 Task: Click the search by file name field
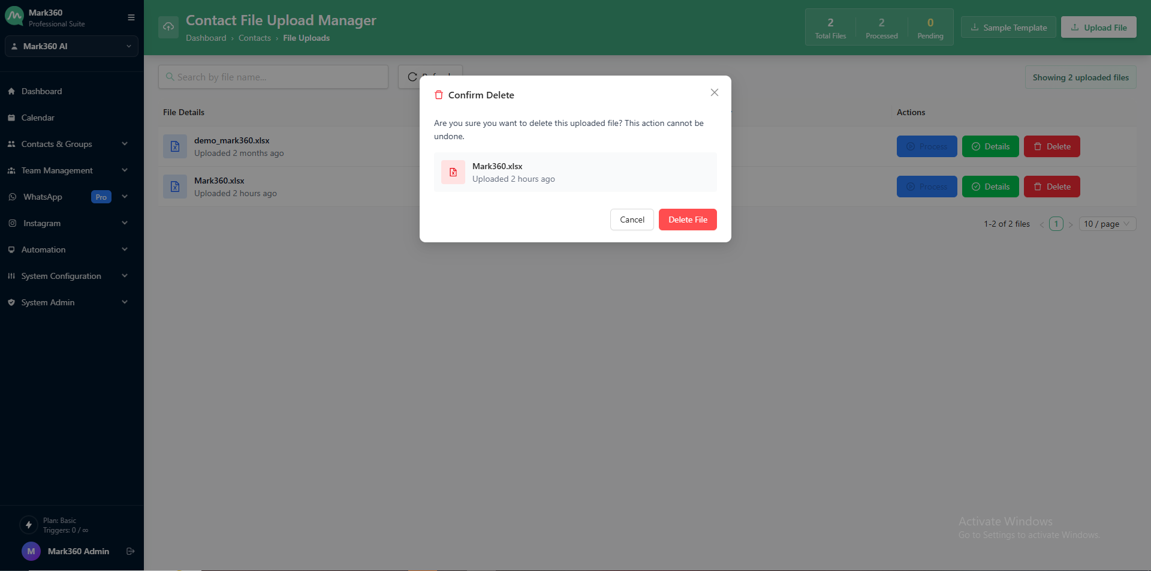(x=273, y=76)
